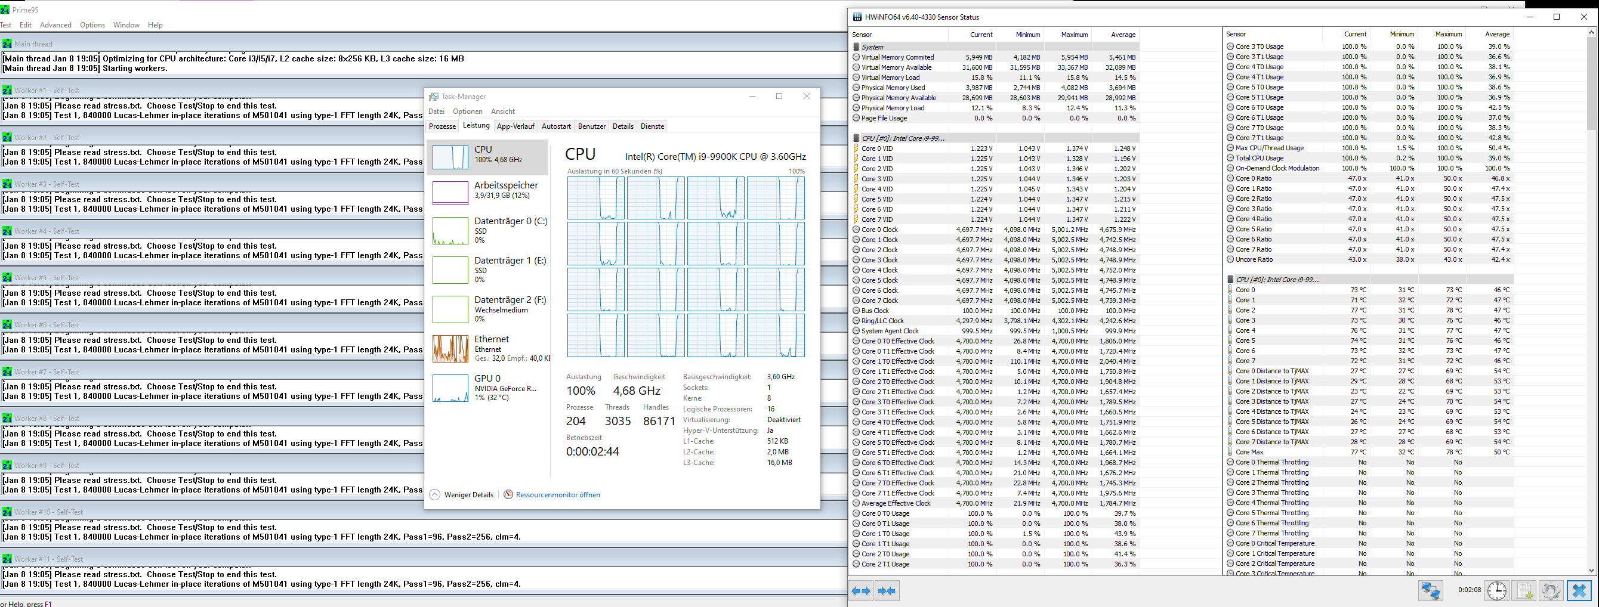Switch to the Prozesse tab
This screenshot has height=607, width=1599.
[443, 126]
